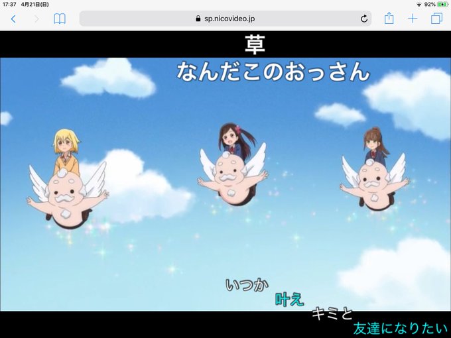Reload the page with the refresh icon
Image resolution: width=451 pixels, height=338 pixels.
tap(364, 19)
